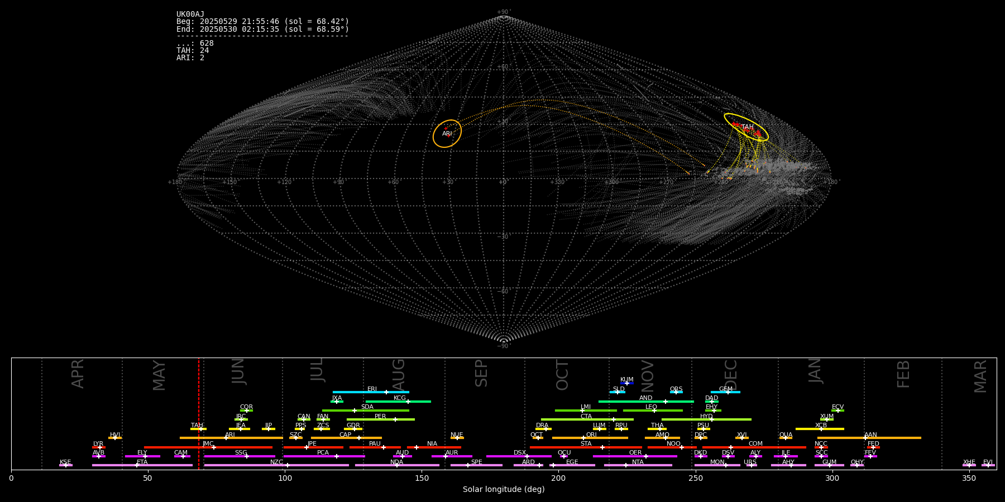
Task: Click the ORI shower label
Action: 591,435
